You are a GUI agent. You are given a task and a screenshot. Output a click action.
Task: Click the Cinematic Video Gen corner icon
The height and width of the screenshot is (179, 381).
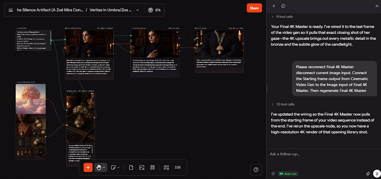pos(177,32)
